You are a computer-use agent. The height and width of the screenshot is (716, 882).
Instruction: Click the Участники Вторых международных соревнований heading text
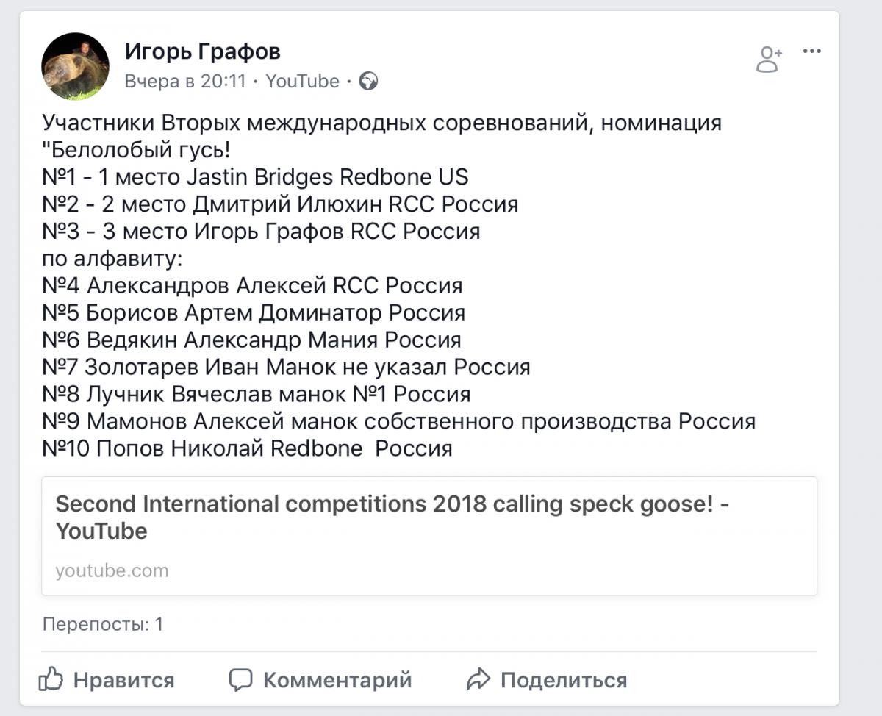click(382, 123)
